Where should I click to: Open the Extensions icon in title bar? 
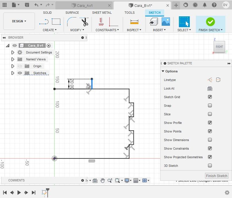click(x=186, y=5)
